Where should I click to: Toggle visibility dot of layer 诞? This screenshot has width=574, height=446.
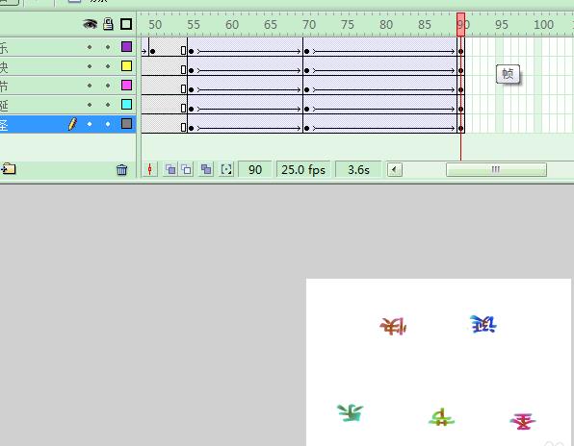(x=90, y=105)
